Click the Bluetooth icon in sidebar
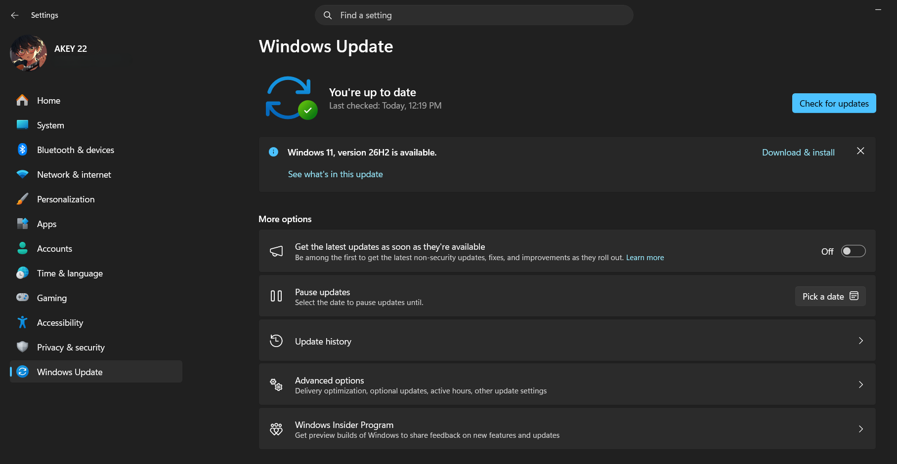The height and width of the screenshot is (464, 897). 22,150
